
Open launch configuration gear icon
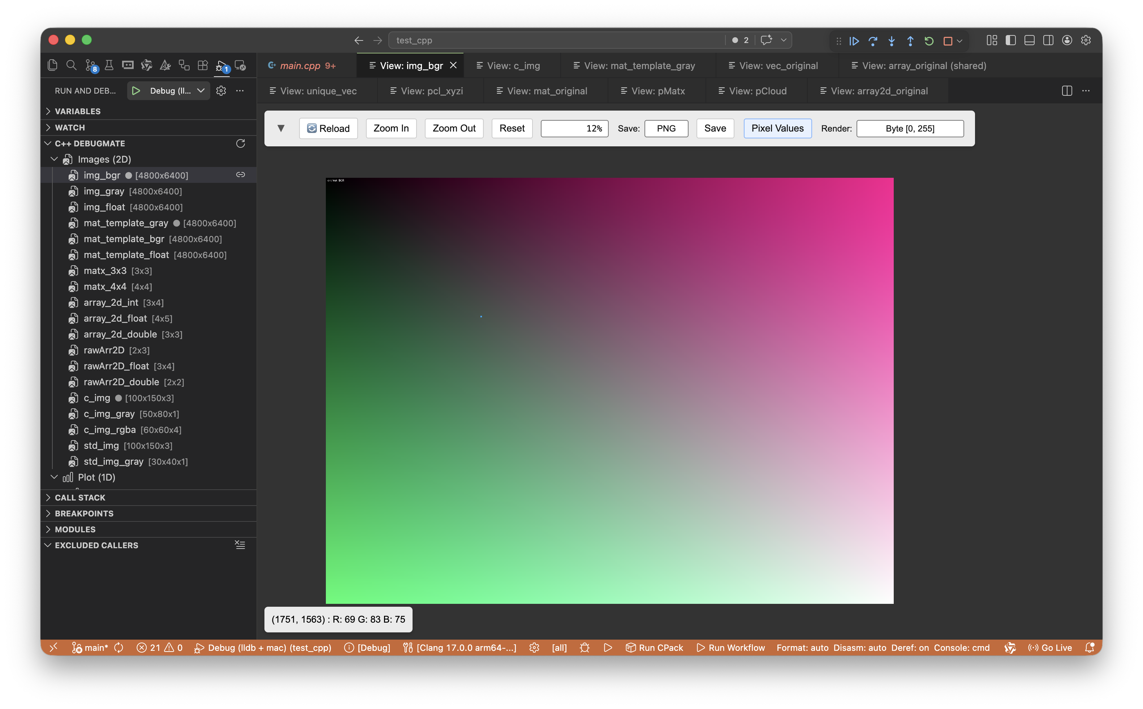click(221, 91)
